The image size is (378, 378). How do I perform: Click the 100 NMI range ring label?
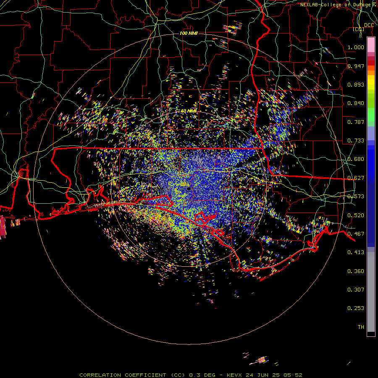pyautogui.click(x=189, y=33)
